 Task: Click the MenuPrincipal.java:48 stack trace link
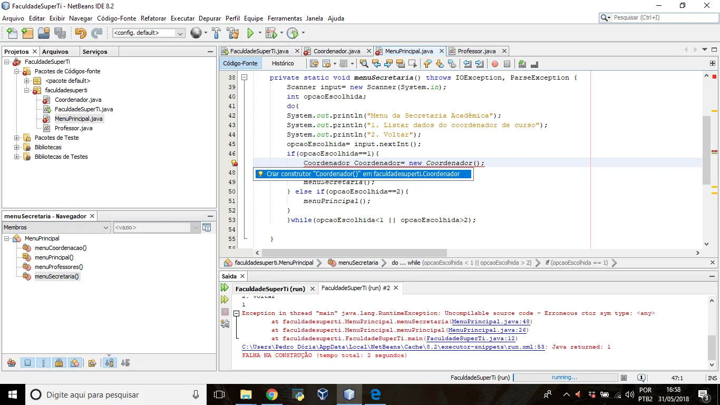click(x=491, y=322)
